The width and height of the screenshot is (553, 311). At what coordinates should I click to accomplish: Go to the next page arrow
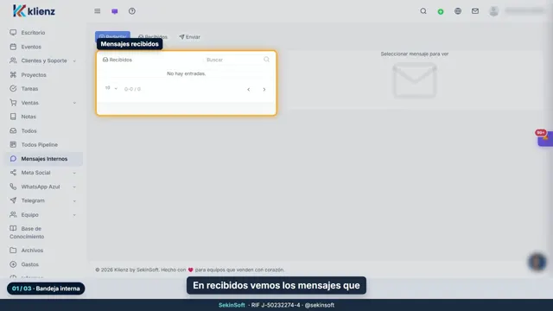click(x=264, y=90)
